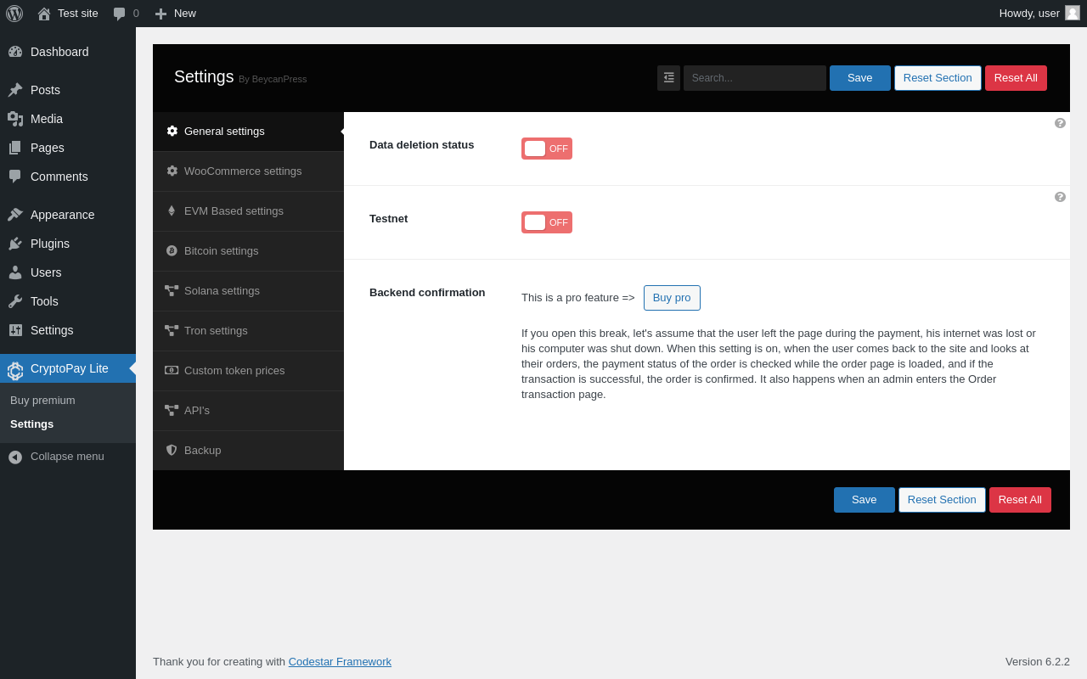Click the money icon of Custom token prices
This screenshot has height=679, width=1087.
click(x=172, y=370)
